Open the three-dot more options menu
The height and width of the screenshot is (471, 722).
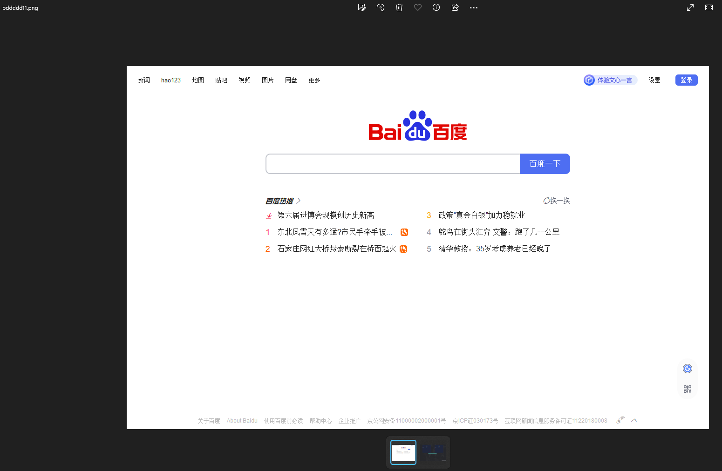(x=474, y=8)
